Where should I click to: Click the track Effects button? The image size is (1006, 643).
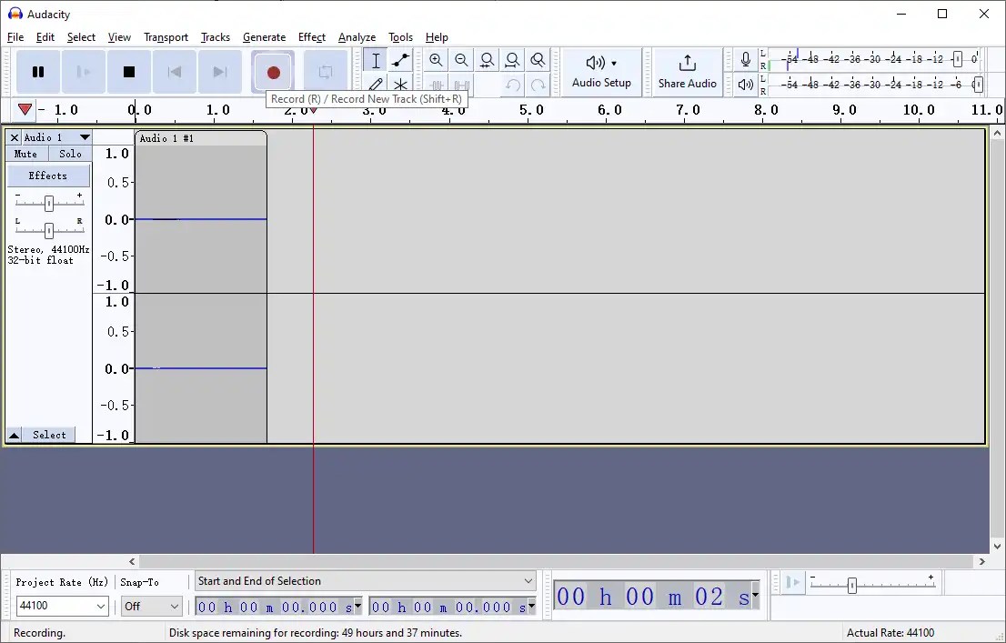48,176
